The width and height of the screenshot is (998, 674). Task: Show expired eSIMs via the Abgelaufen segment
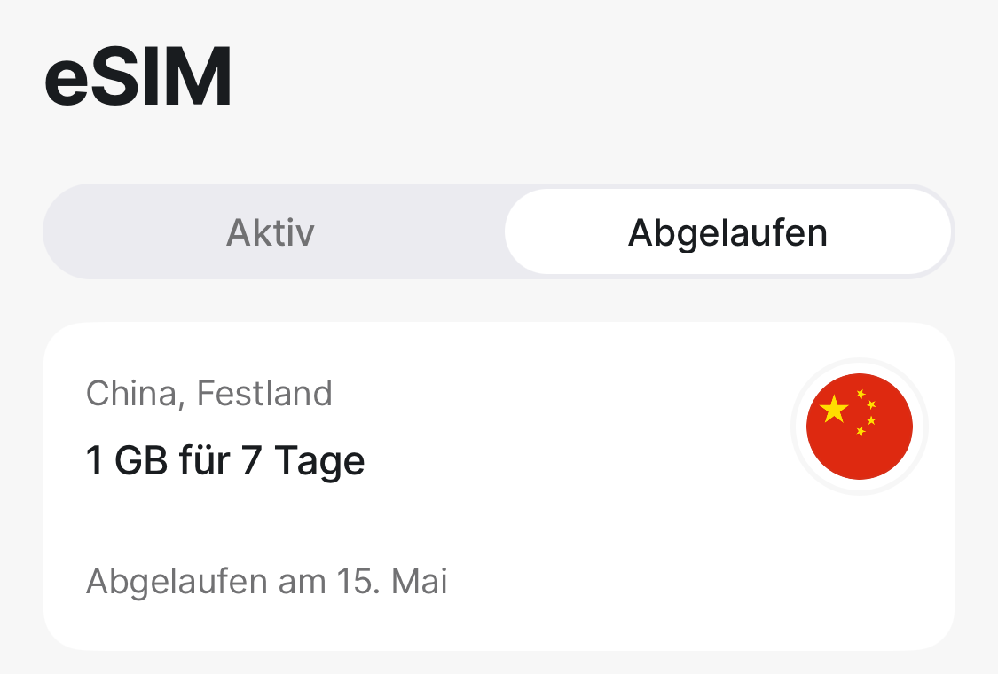click(727, 232)
